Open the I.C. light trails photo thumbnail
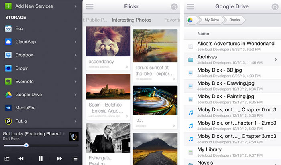The height and width of the screenshot is (165, 281). pos(155,100)
